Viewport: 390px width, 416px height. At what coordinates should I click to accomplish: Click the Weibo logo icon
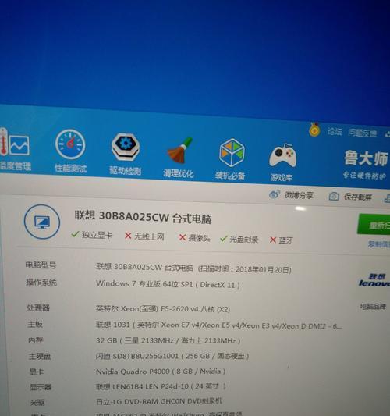pos(274,195)
